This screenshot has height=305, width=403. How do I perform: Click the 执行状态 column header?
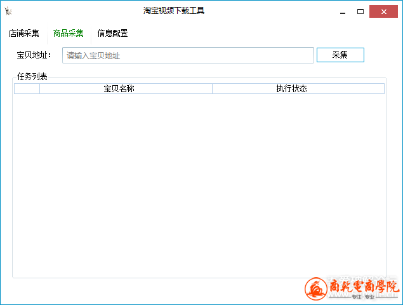298,88
